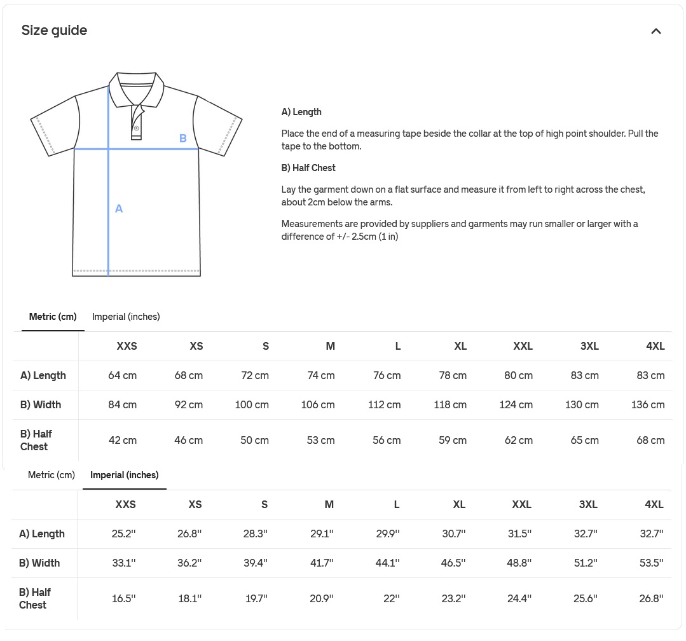Click the lower Imperial (inches) tab
686x641 pixels.
(x=125, y=475)
